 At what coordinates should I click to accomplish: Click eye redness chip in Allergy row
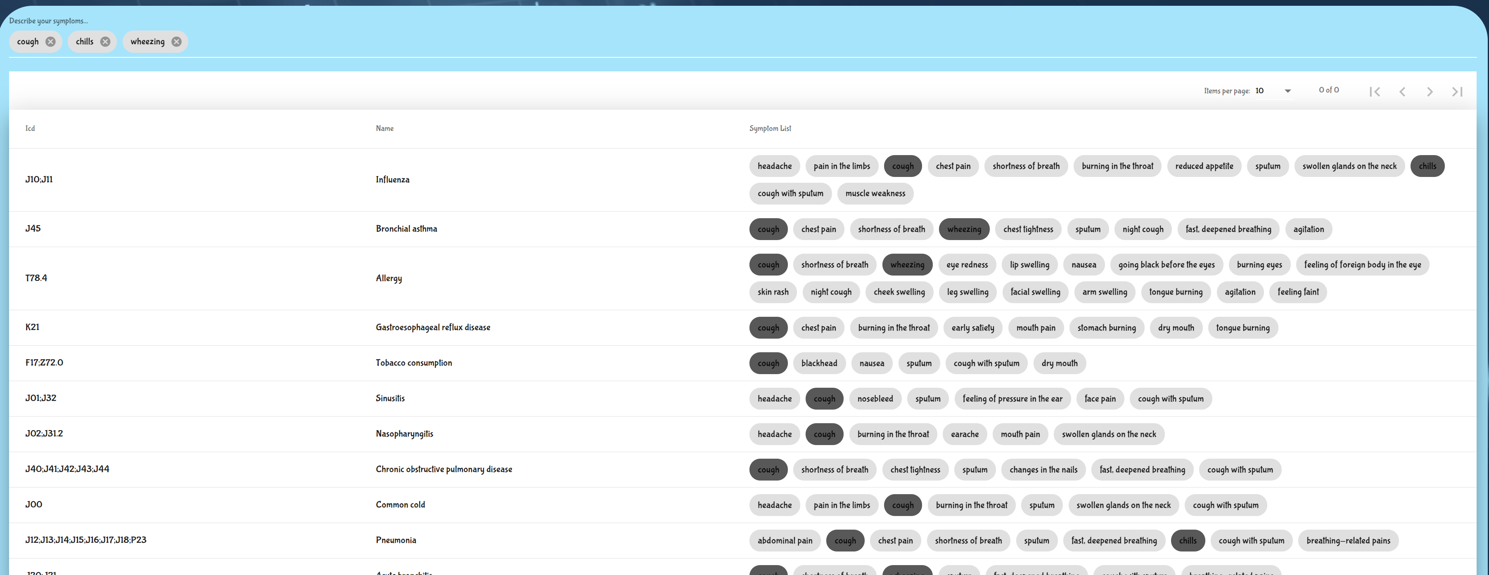point(967,265)
